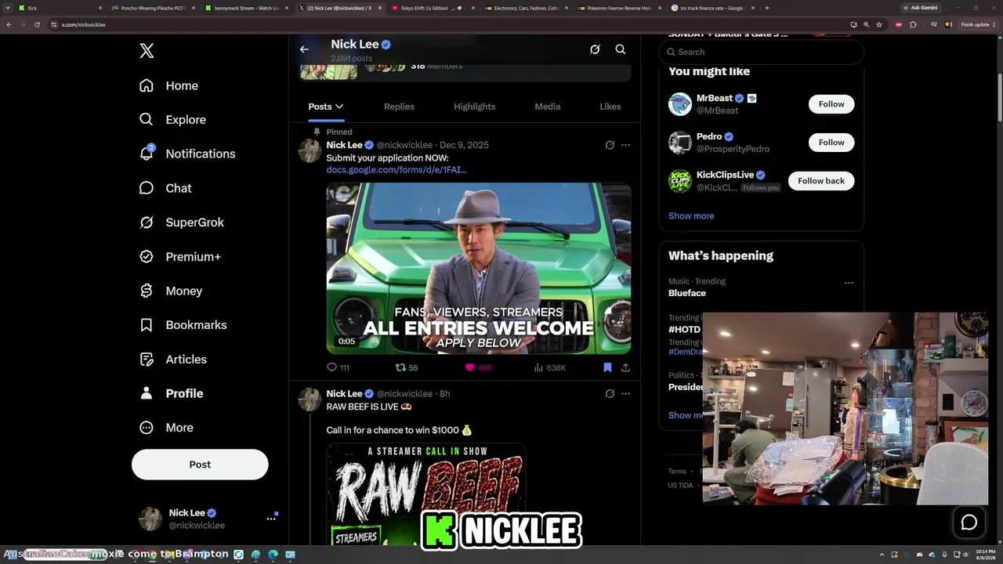Switch to the Likes tab
1003x564 pixels.
point(610,107)
